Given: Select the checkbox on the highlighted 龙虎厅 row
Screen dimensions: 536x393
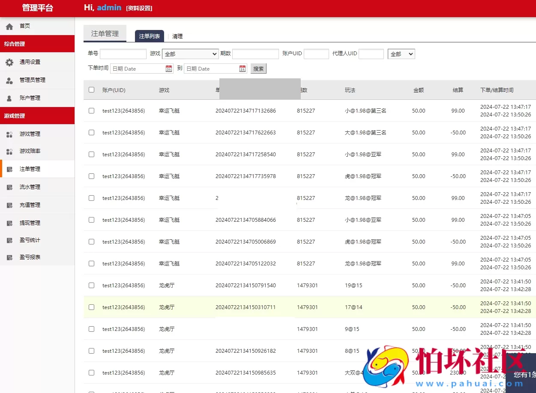Looking at the screenshot, I should pyautogui.click(x=91, y=307).
